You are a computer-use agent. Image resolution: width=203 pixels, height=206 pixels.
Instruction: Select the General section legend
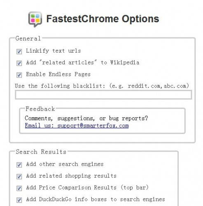point(28,38)
